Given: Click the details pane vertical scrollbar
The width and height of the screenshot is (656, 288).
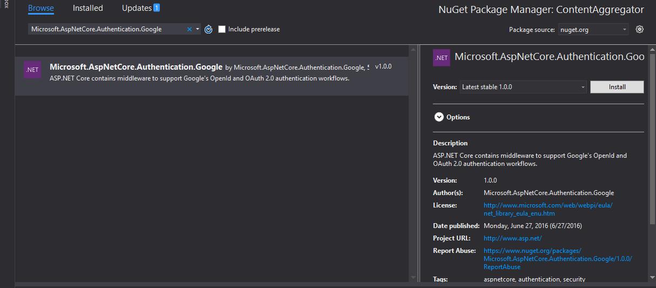Looking at the screenshot, I should pyautogui.click(x=652, y=162).
